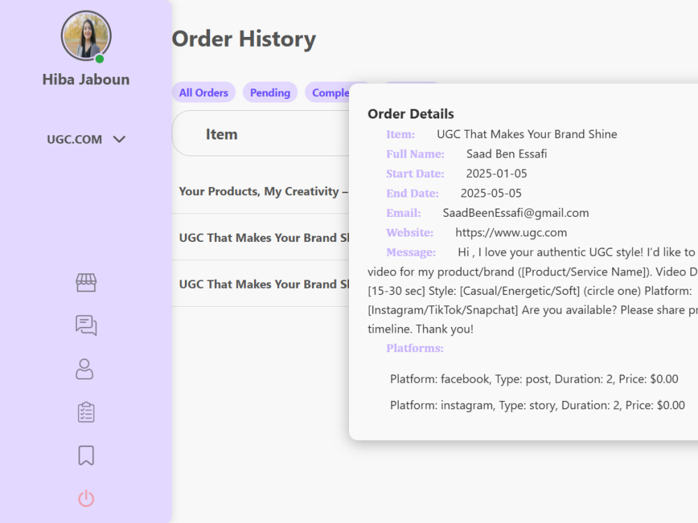Viewport: 698px width, 523px height.
Task: Open the user profile icon
Action: tap(84, 369)
